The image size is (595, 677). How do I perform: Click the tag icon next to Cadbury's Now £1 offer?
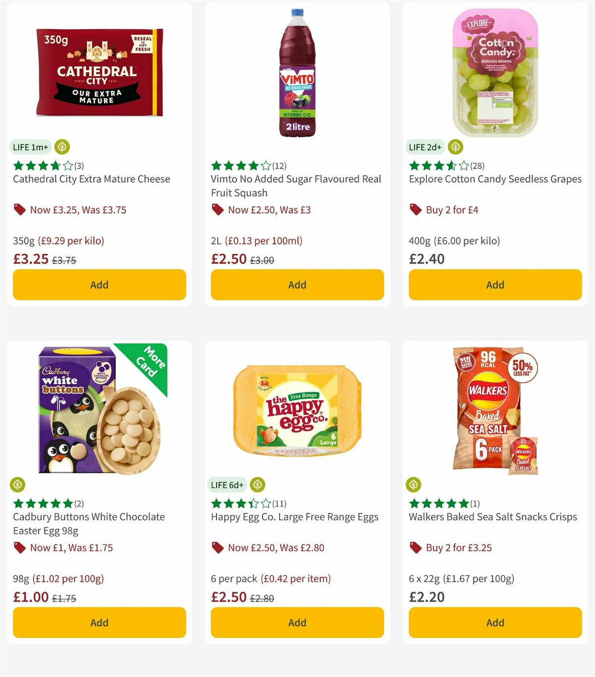pyautogui.click(x=20, y=548)
